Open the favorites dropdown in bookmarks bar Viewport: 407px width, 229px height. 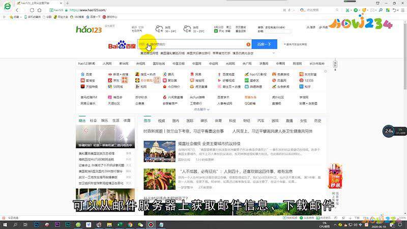click(x=16, y=17)
